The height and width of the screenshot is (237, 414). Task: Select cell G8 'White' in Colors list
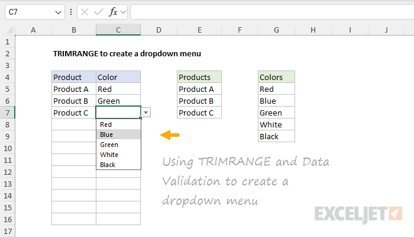(276, 124)
